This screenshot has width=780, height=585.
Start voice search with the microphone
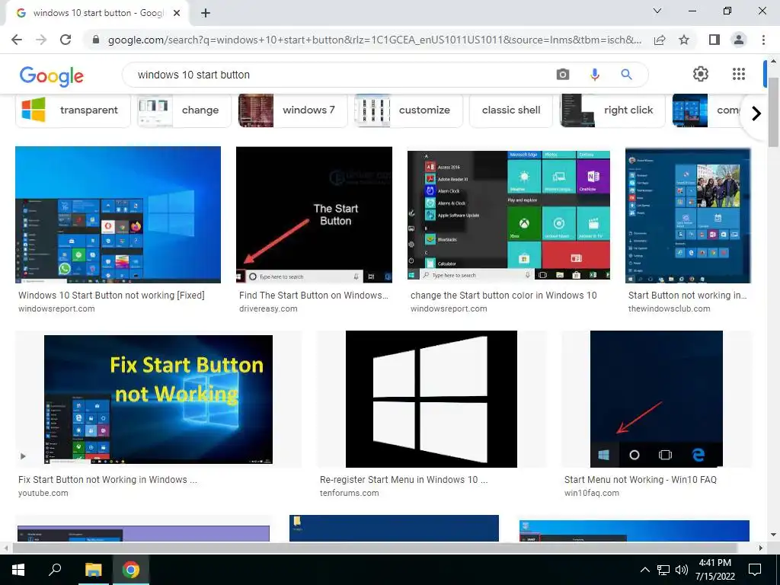pos(594,75)
